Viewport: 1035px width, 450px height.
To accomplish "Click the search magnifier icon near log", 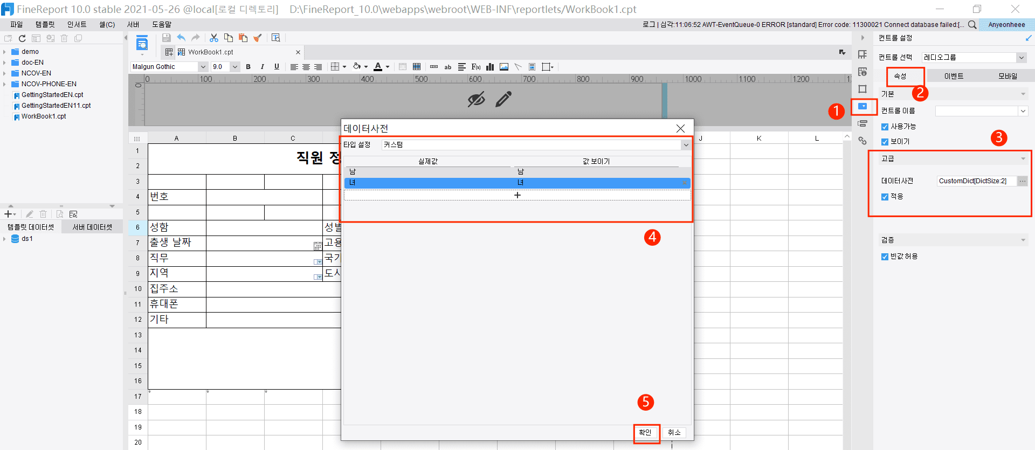I will [972, 25].
